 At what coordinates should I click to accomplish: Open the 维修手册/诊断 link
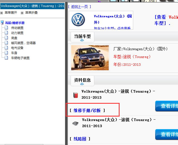point(87,110)
